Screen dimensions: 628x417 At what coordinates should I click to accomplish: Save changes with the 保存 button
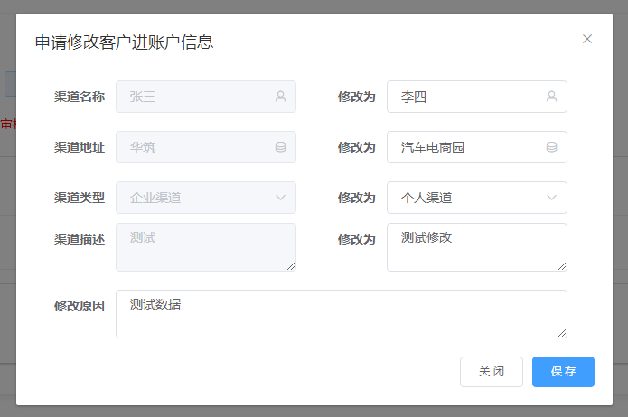(563, 372)
